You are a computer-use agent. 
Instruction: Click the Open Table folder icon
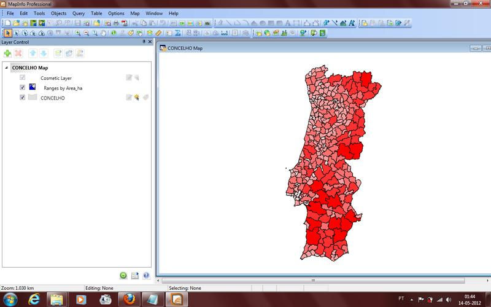click(17, 23)
